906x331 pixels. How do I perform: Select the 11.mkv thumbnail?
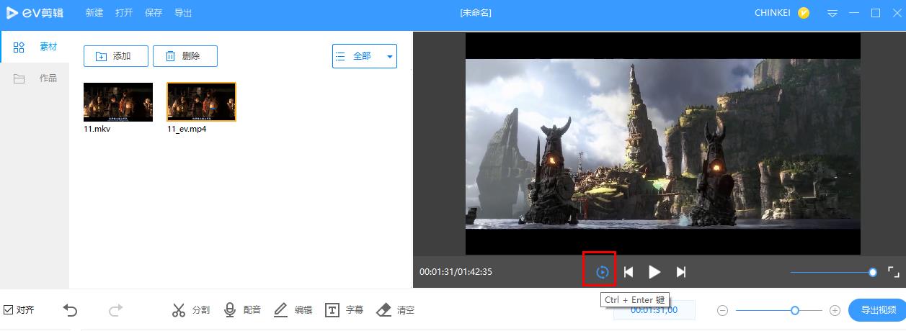tap(118, 102)
